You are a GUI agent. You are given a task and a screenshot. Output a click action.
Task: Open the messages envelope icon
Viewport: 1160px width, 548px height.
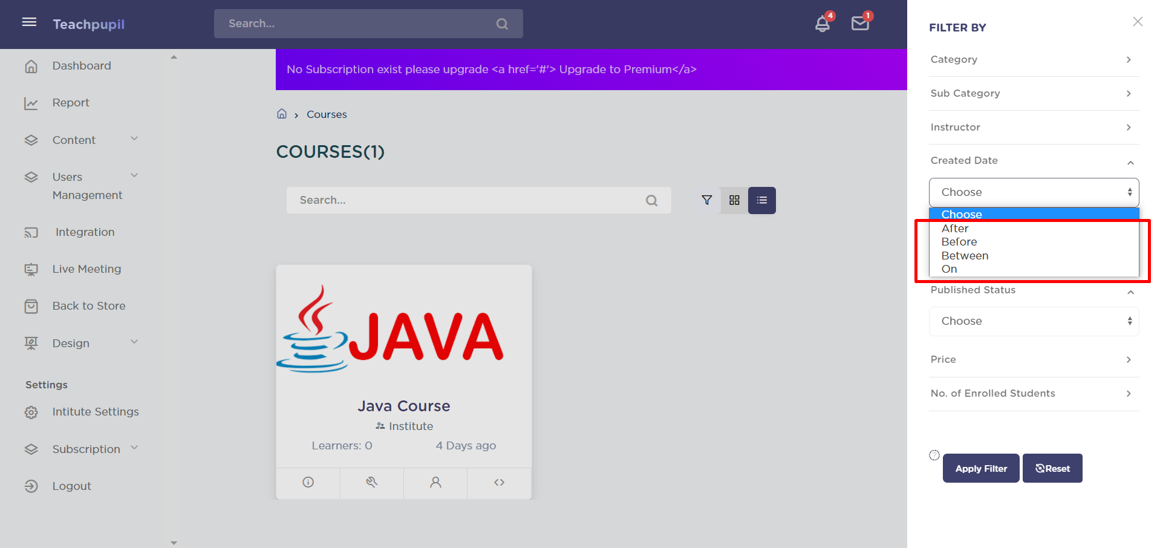[859, 24]
